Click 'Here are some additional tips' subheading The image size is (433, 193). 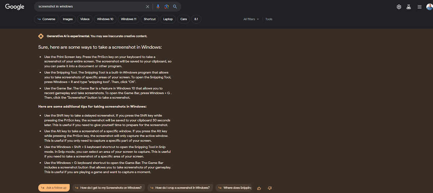point(92,106)
